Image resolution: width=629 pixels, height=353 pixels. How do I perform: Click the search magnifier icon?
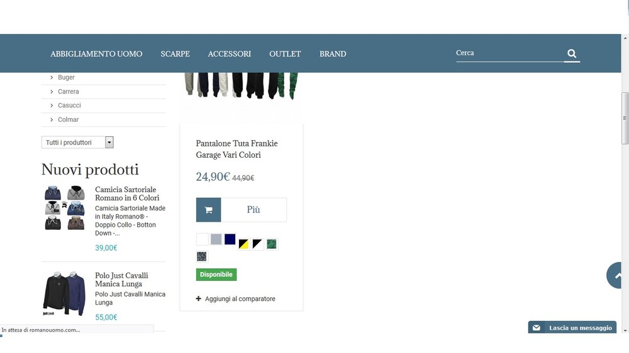point(572,53)
